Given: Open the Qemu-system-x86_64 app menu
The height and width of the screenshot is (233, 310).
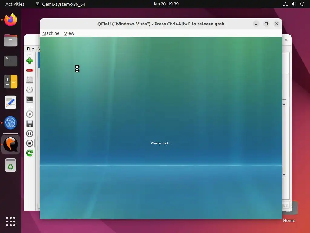Looking at the screenshot, I should pos(61,4).
